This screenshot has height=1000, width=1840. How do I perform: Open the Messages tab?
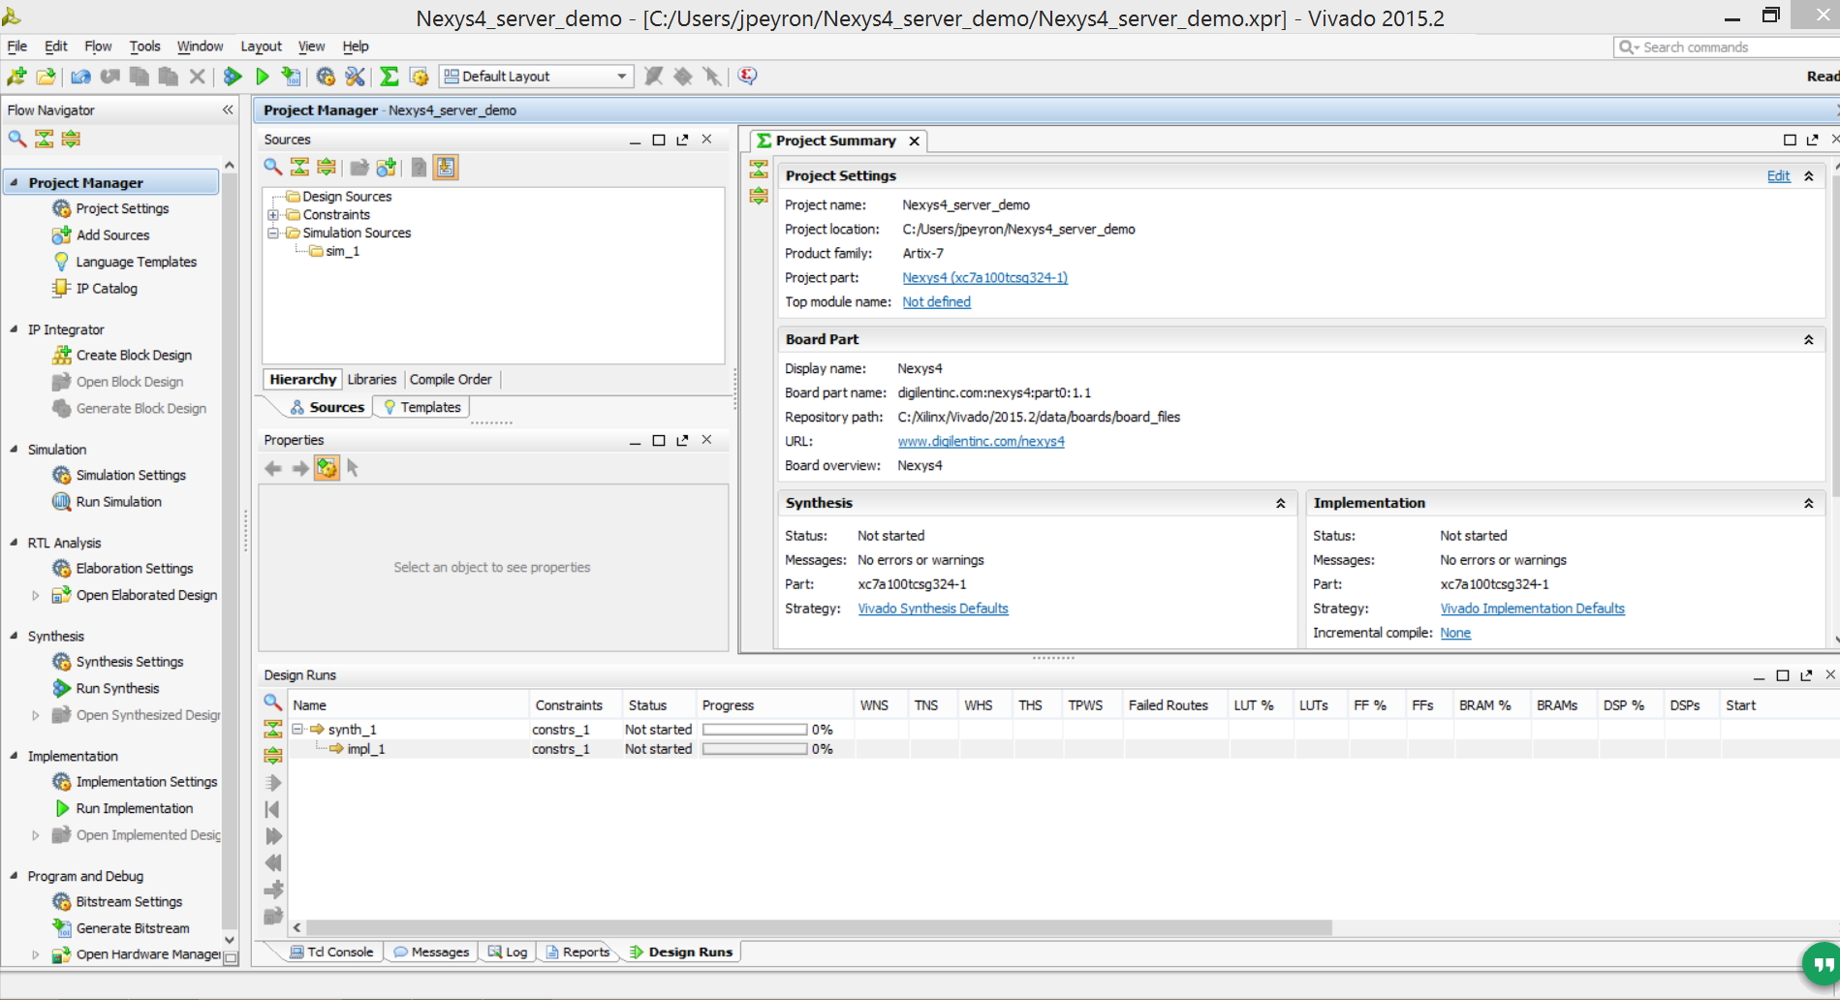(x=432, y=953)
